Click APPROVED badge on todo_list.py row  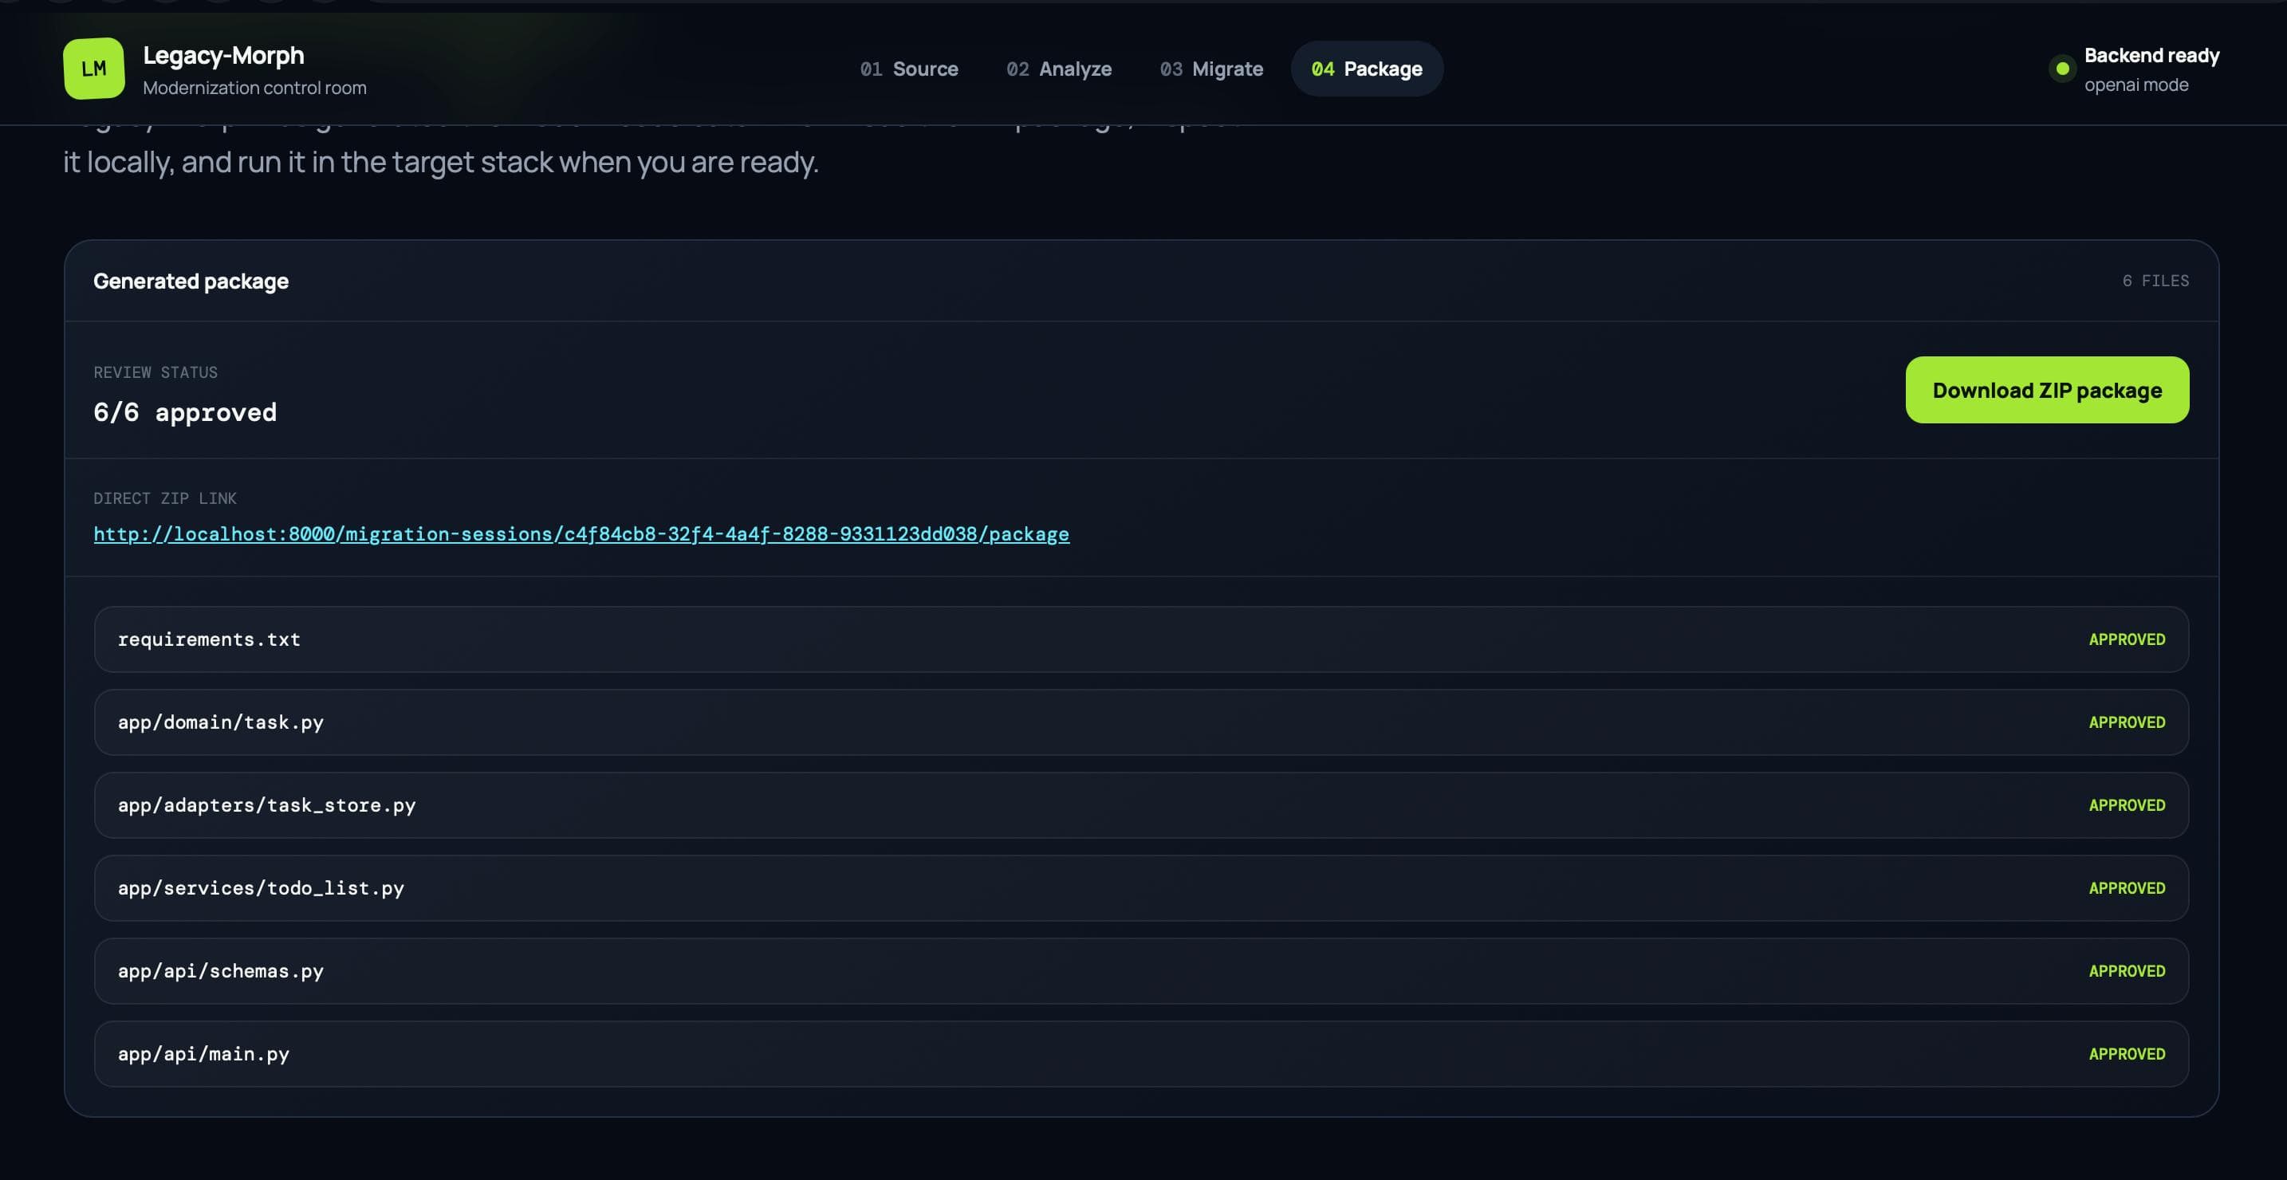(2126, 888)
